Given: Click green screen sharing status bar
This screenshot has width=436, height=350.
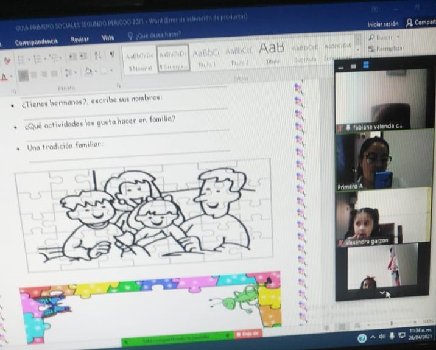Looking at the screenshot, I should tap(178, 338).
